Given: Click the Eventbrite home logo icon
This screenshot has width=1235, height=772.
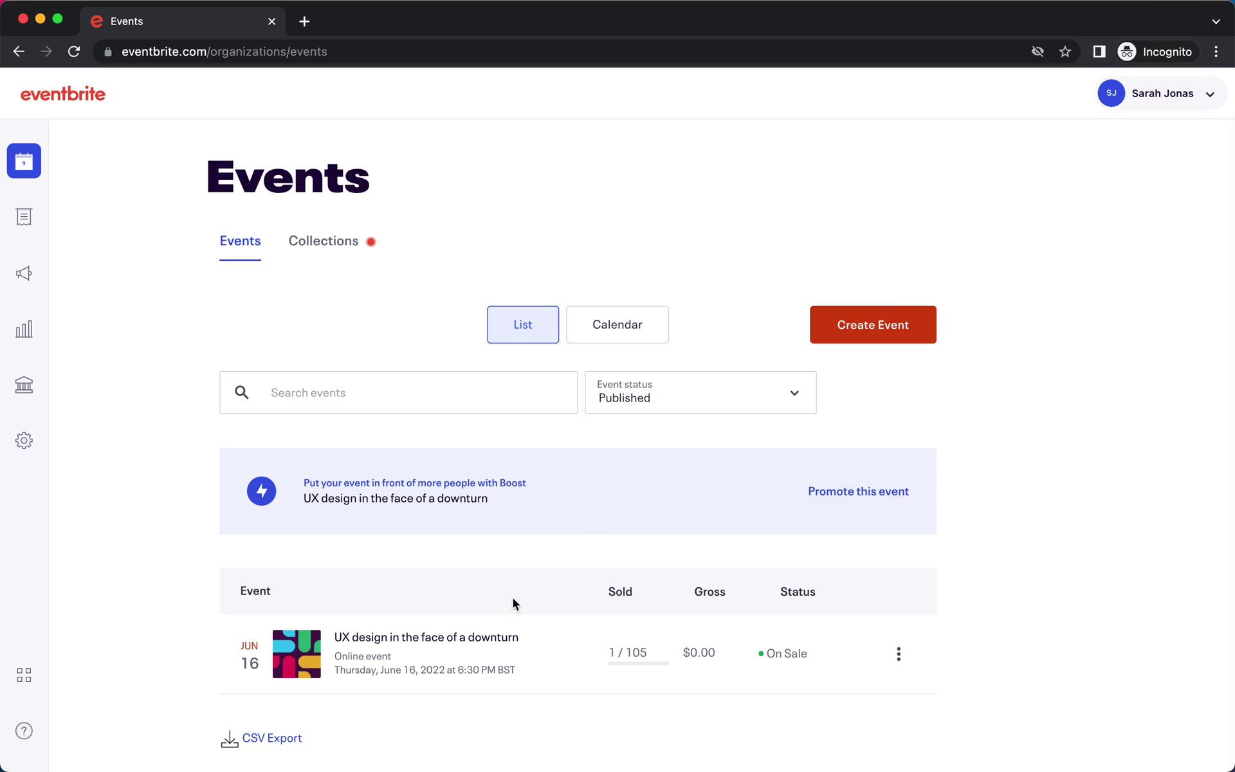Looking at the screenshot, I should 63,93.
